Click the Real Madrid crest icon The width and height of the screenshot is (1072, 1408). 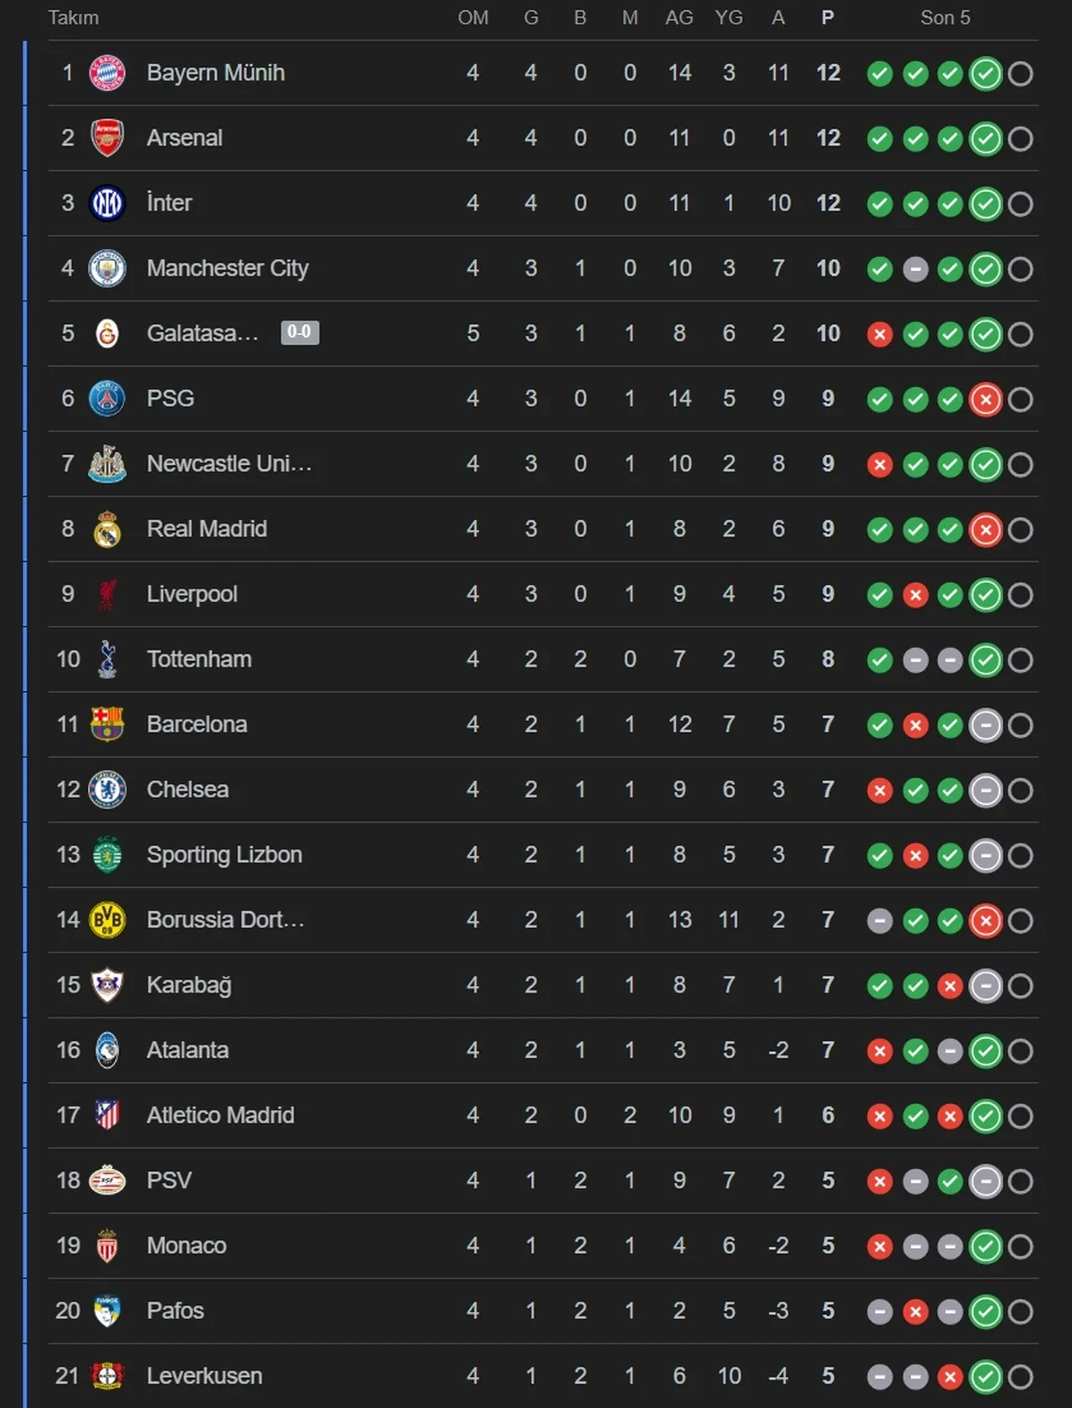coord(107,529)
